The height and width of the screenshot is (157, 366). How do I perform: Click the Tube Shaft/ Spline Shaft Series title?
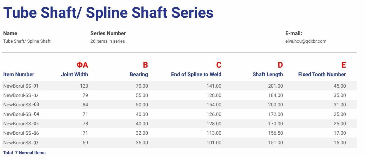[108, 12]
